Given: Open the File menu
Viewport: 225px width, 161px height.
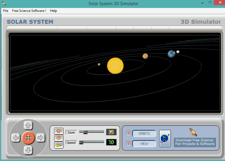Looking at the screenshot, I should coord(6,11).
